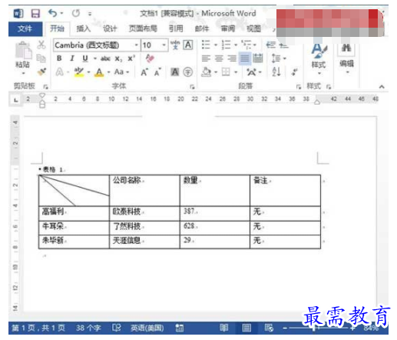Viewport: 397px width, 340px height.
Task: Toggle strikethrough abc formatting
Action: [105, 58]
